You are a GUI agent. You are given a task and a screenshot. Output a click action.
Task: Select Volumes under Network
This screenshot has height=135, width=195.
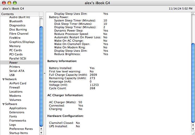tap(15, 100)
